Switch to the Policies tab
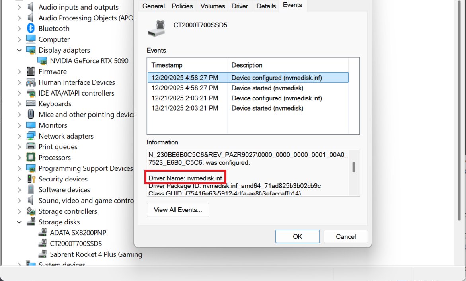 click(x=182, y=6)
